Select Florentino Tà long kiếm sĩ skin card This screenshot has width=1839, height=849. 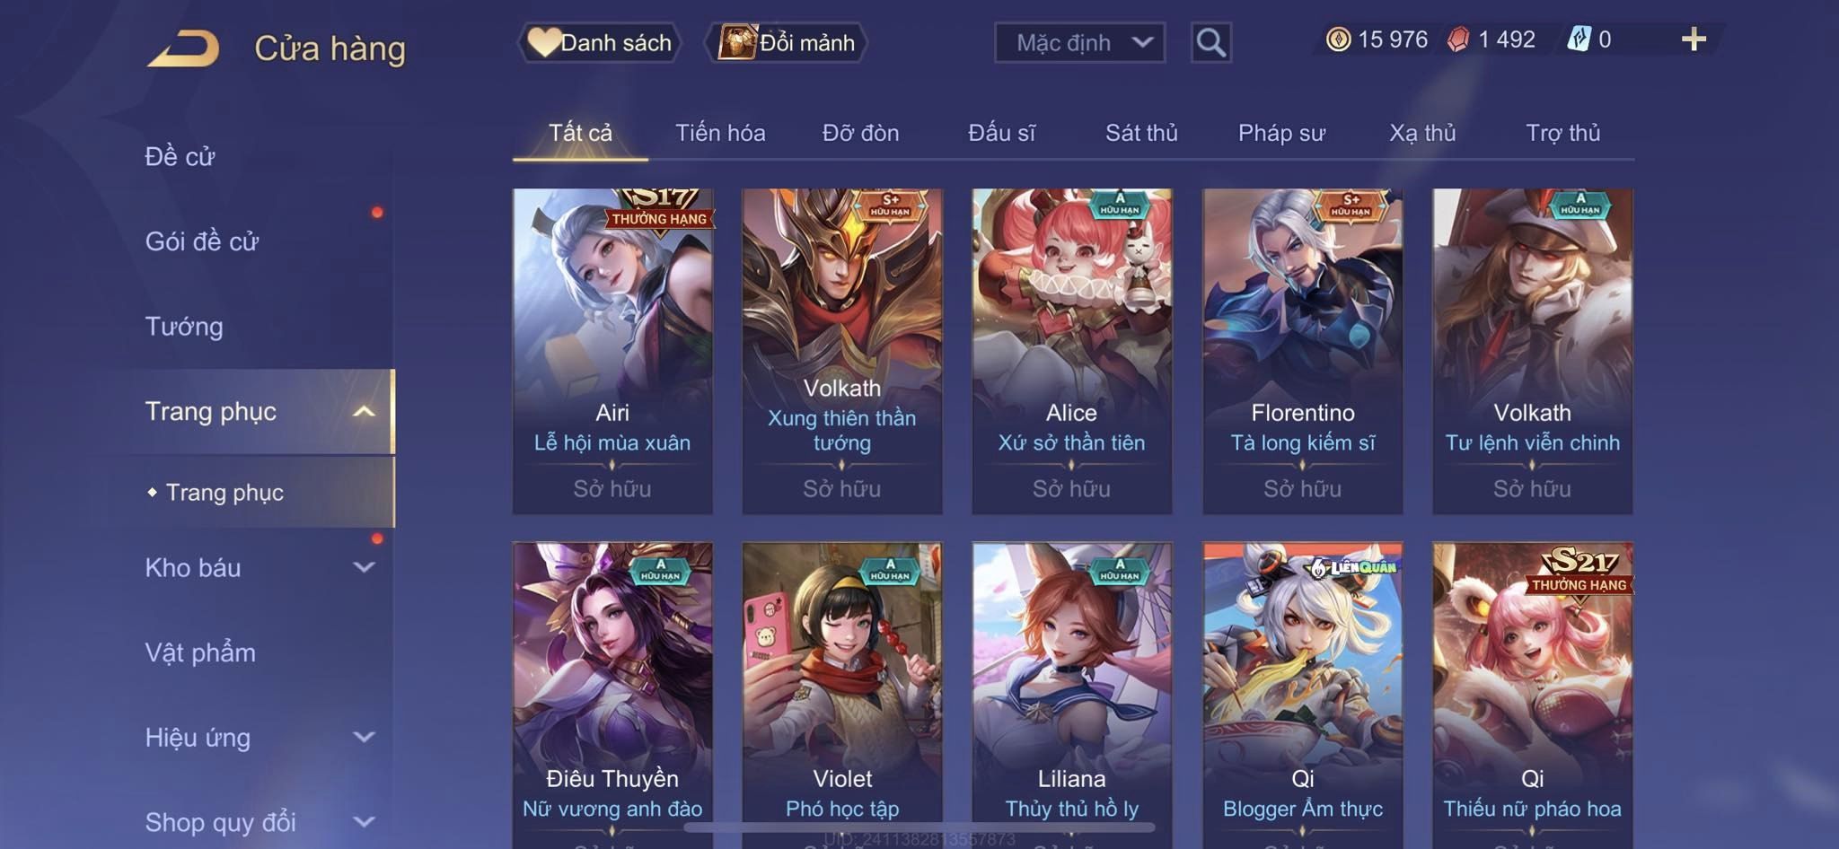coord(1302,351)
